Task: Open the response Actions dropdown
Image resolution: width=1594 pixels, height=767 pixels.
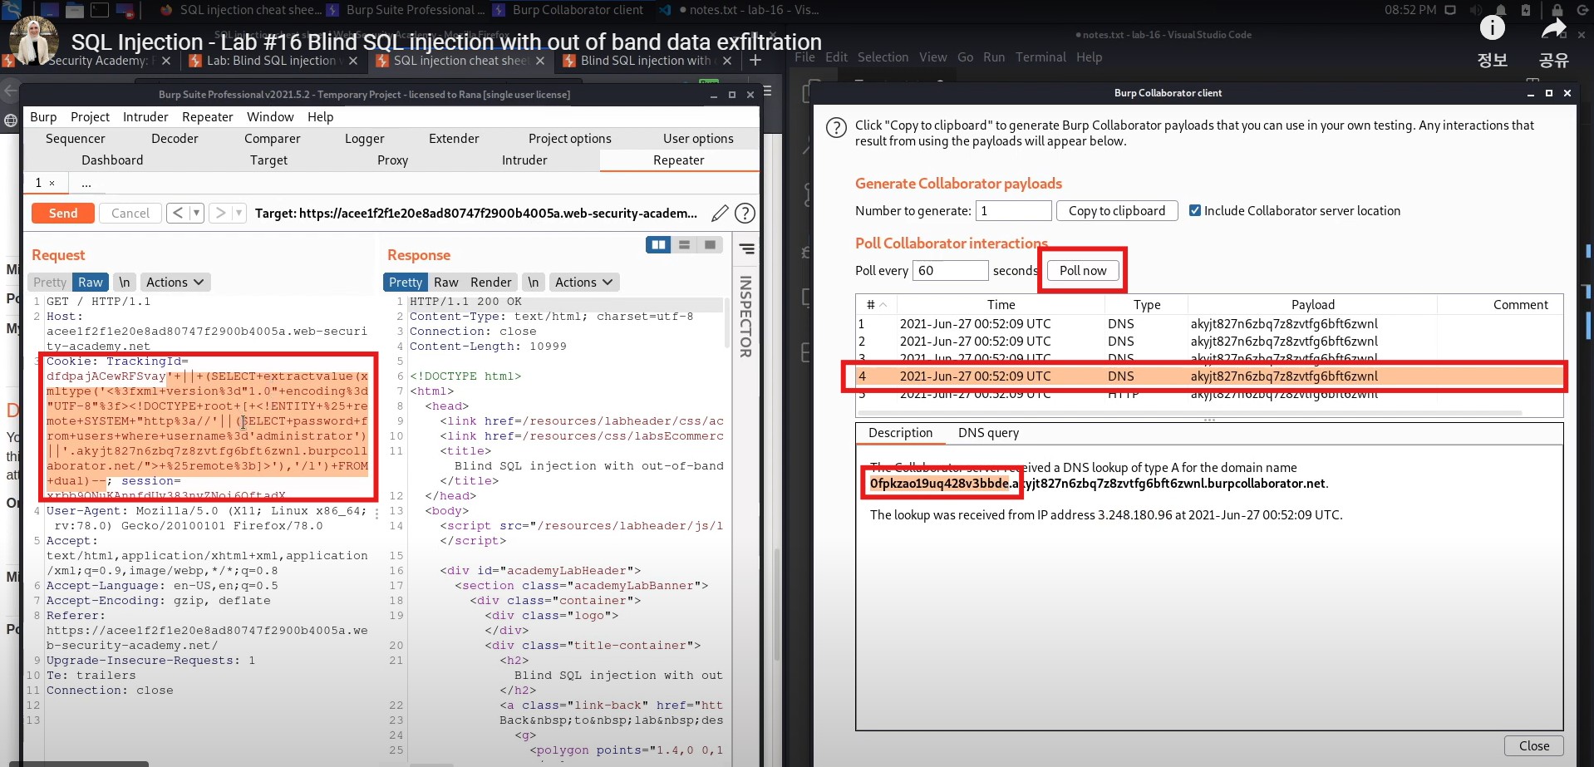Action: 583,283
